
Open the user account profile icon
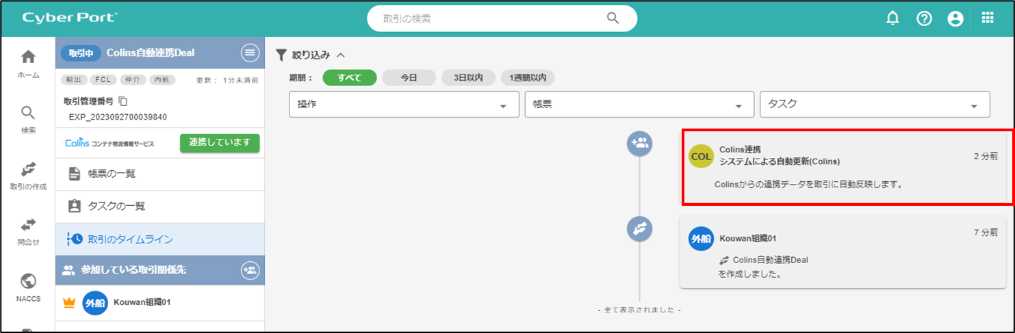point(955,18)
